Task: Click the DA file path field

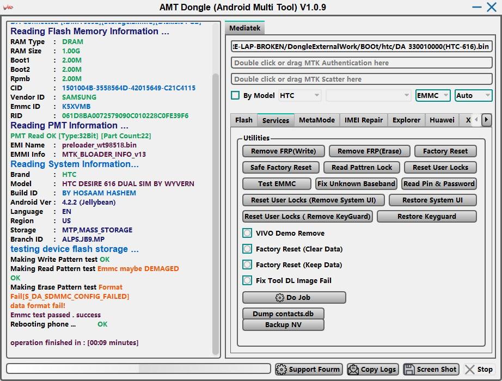Action: [x=362, y=46]
